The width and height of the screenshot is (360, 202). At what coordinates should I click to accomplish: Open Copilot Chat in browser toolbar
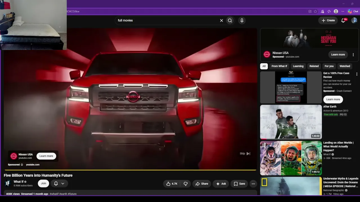pos(353,12)
